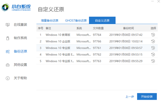Screen dimensions: 161x101
Task: Click backup time 2019年01月08日 10:02:14
Action: pos(126,41)
